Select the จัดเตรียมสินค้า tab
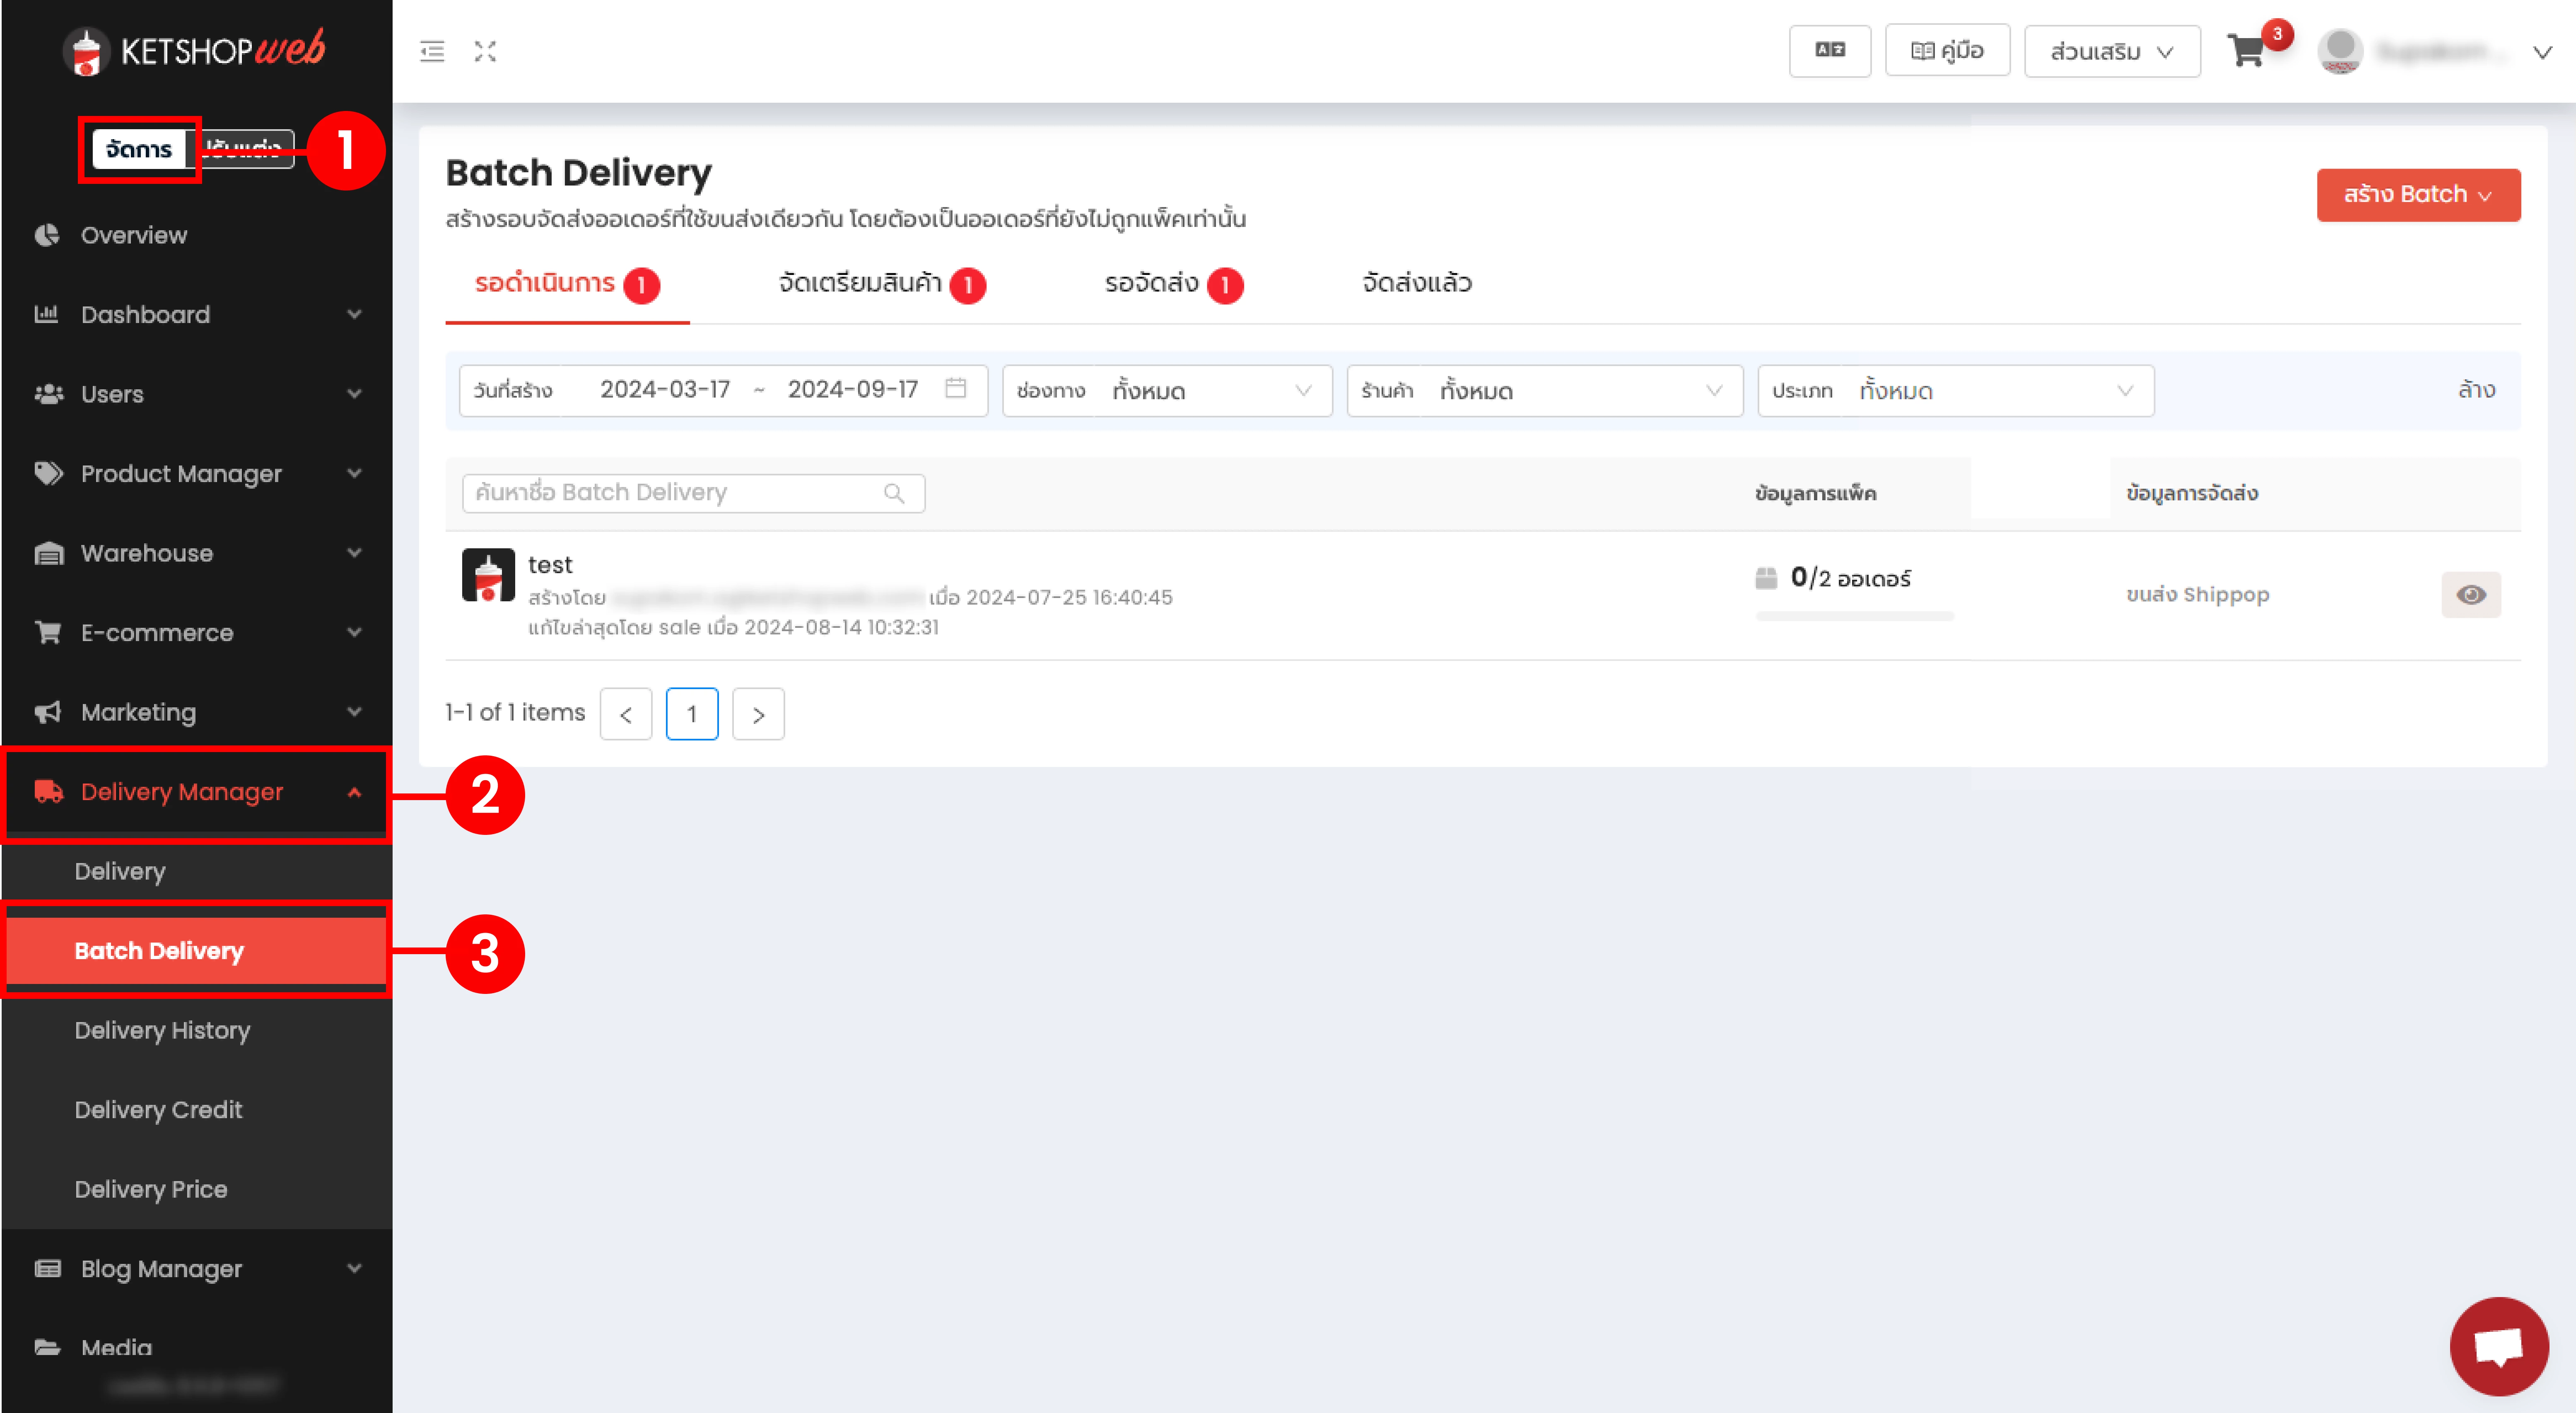The width and height of the screenshot is (2576, 1413). 882,284
